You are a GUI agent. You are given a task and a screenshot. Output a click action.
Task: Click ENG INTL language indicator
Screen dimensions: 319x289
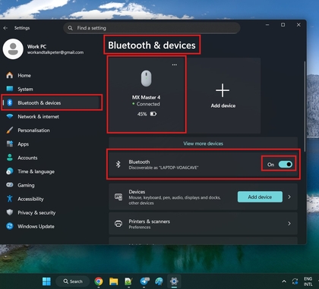pos(308,281)
